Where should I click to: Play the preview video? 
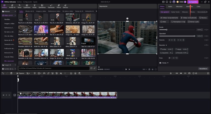126,69
